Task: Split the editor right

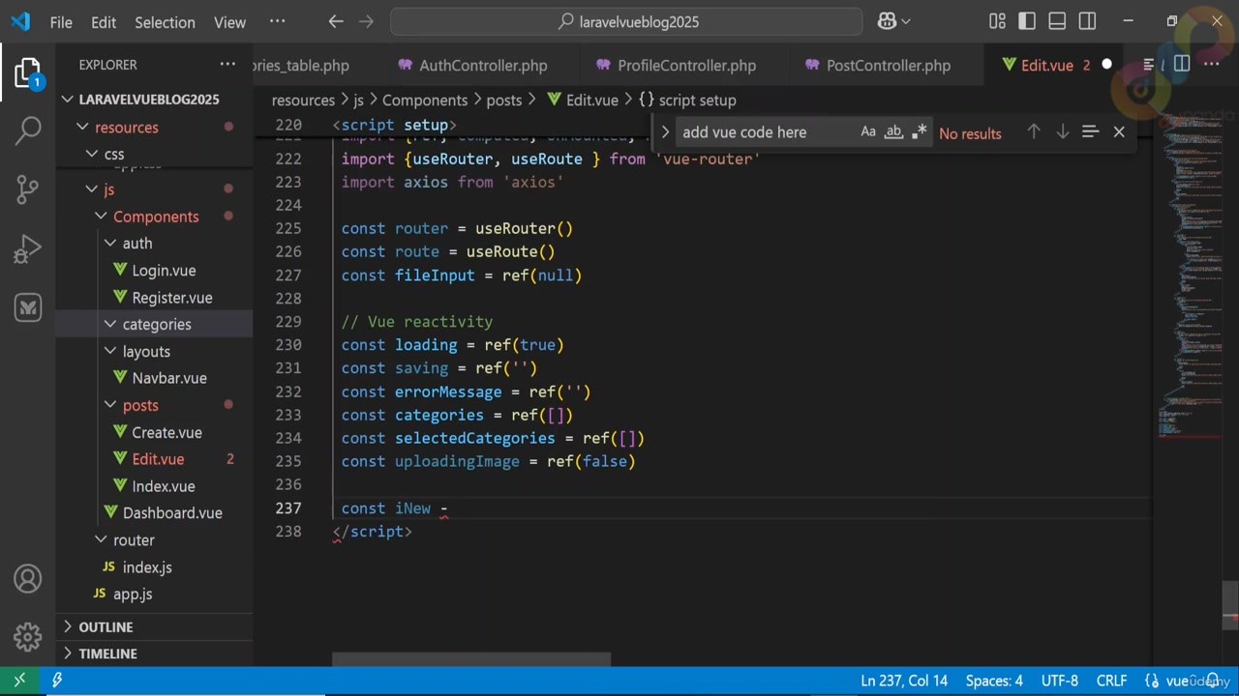Action: (1181, 65)
